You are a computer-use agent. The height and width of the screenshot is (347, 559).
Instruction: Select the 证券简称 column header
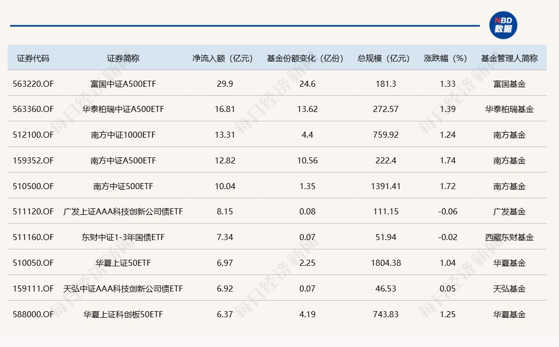[x=123, y=58]
